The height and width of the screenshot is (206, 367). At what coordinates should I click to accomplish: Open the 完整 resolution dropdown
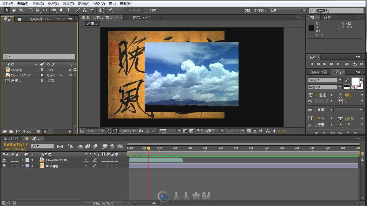(170, 131)
